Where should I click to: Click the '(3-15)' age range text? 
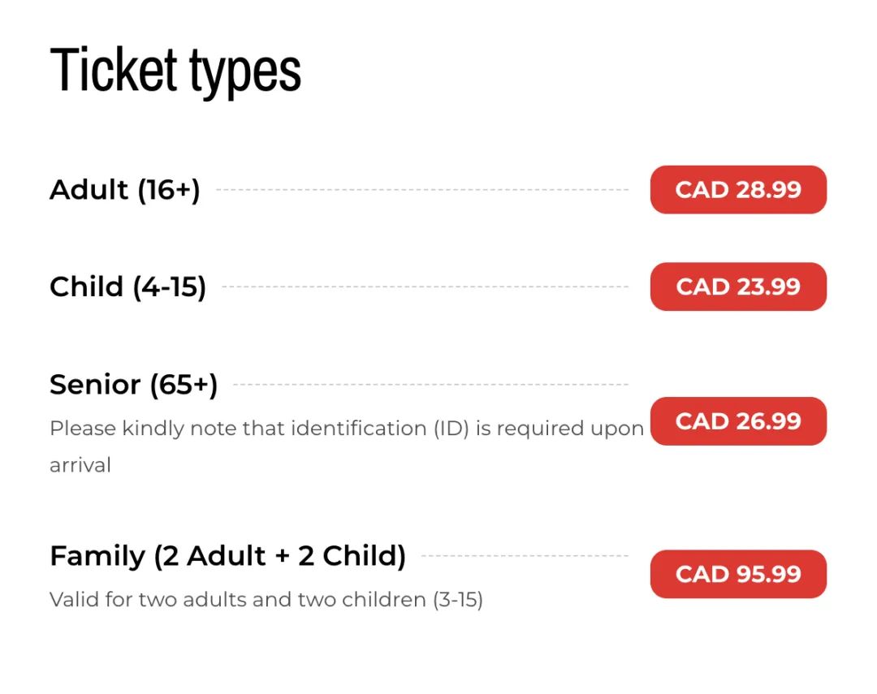pos(457,600)
